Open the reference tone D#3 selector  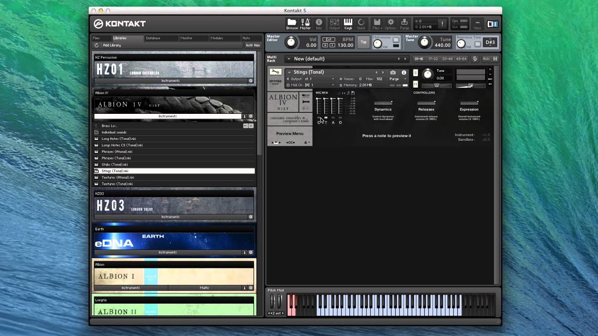click(x=490, y=42)
